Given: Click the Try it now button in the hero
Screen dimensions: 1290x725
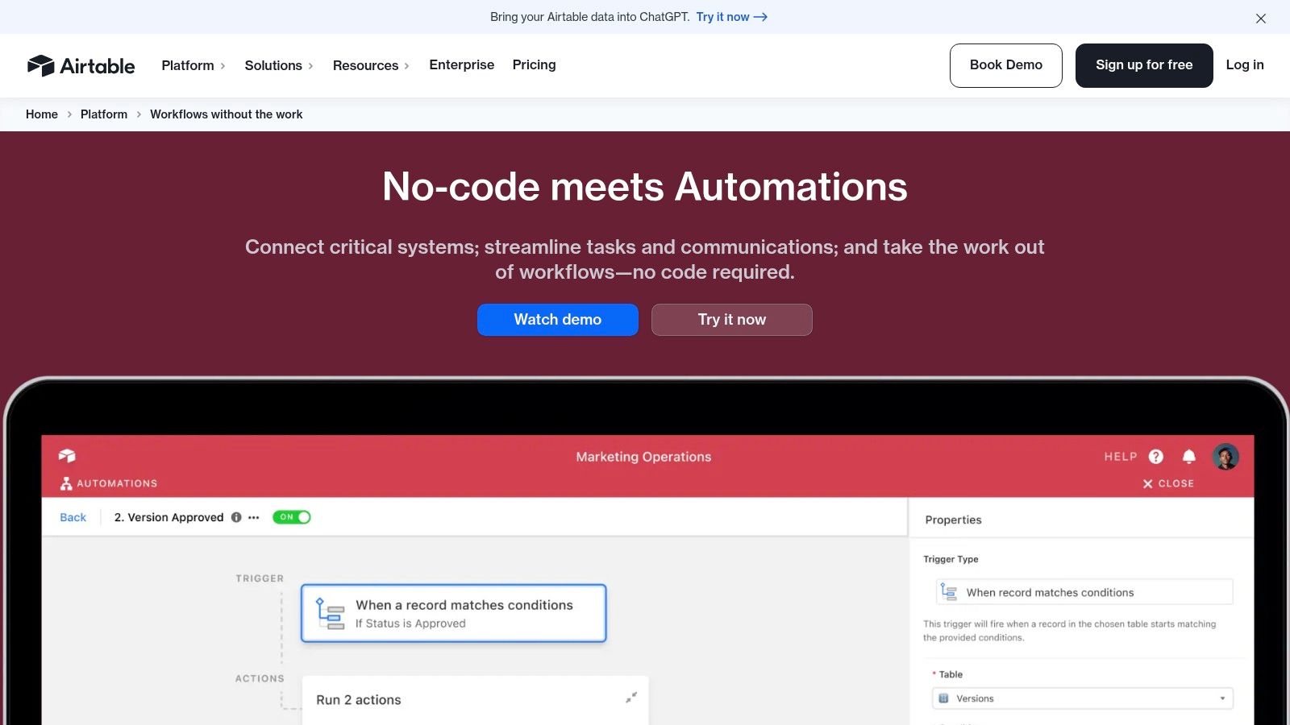Looking at the screenshot, I should click(732, 320).
